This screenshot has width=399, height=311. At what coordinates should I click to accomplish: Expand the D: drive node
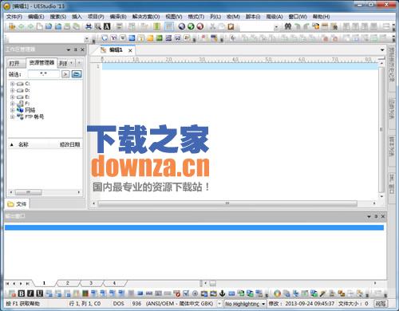click(x=12, y=90)
